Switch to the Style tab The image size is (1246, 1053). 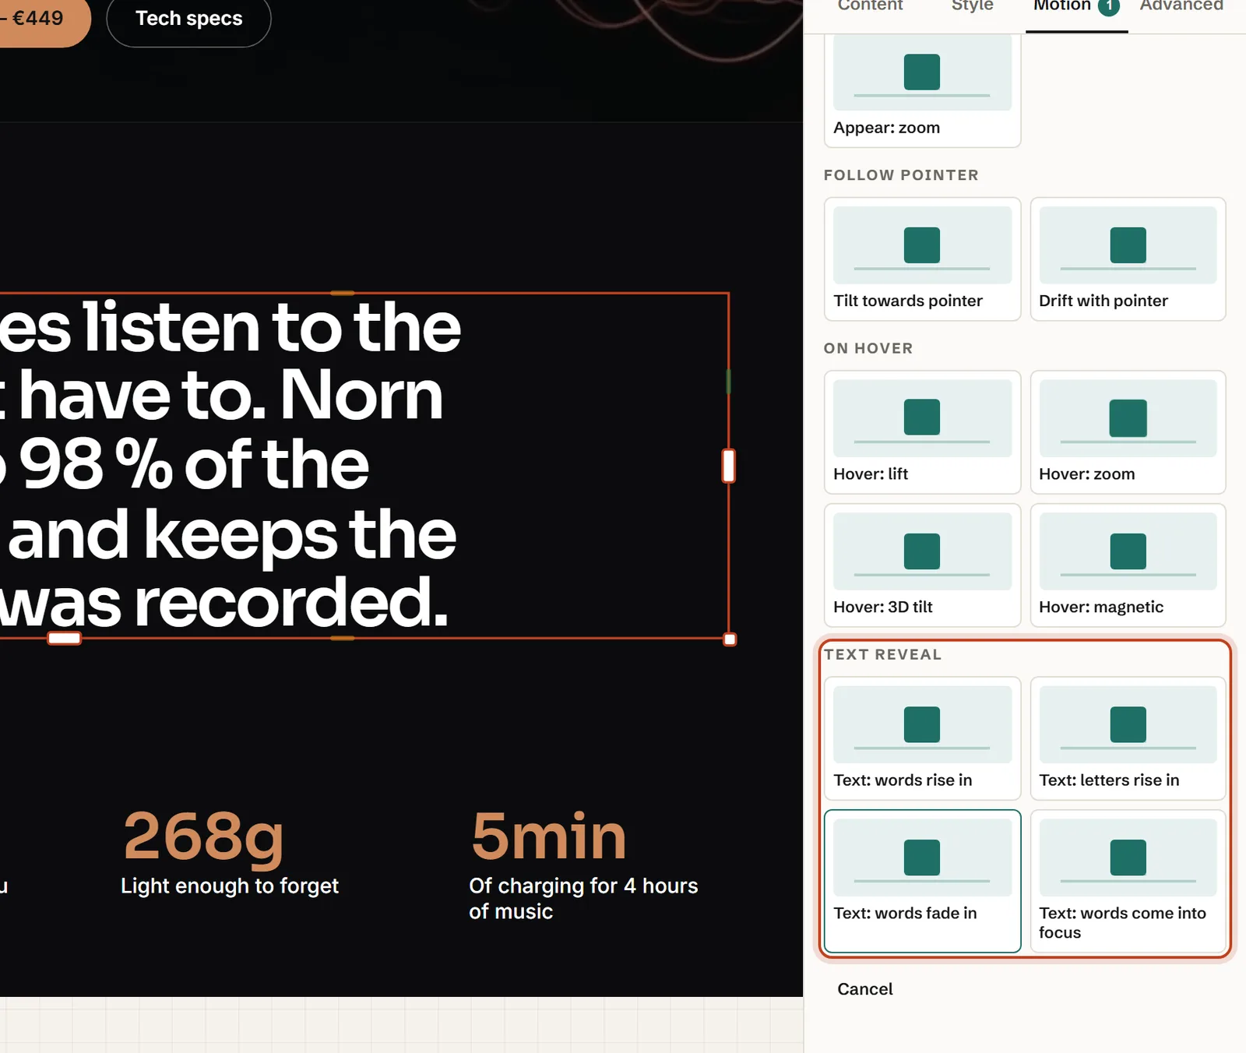click(972, 6)
